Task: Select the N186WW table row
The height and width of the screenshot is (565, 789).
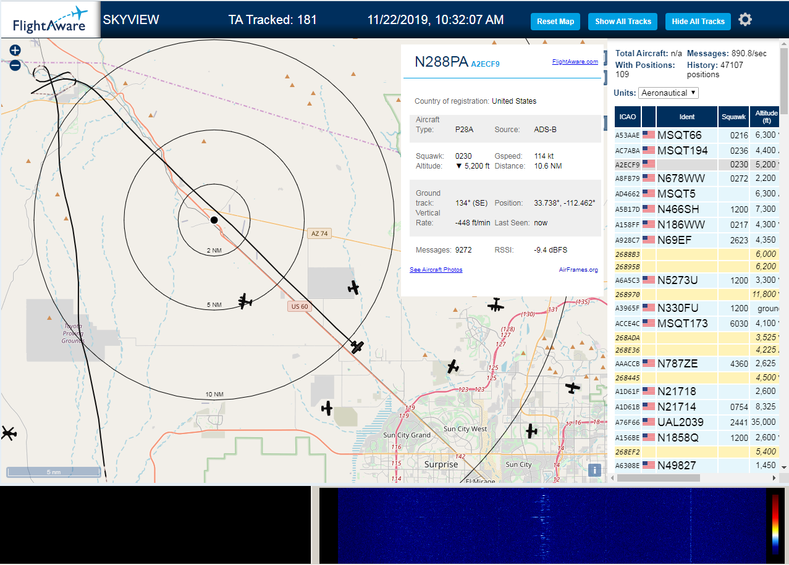Action: [697, 225]
